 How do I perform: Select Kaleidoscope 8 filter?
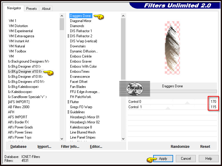[81, 127]
